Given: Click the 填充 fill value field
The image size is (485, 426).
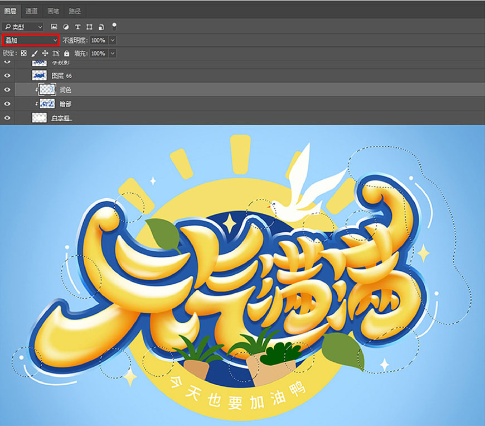Looking at the screenshot, I should point(98,53).
